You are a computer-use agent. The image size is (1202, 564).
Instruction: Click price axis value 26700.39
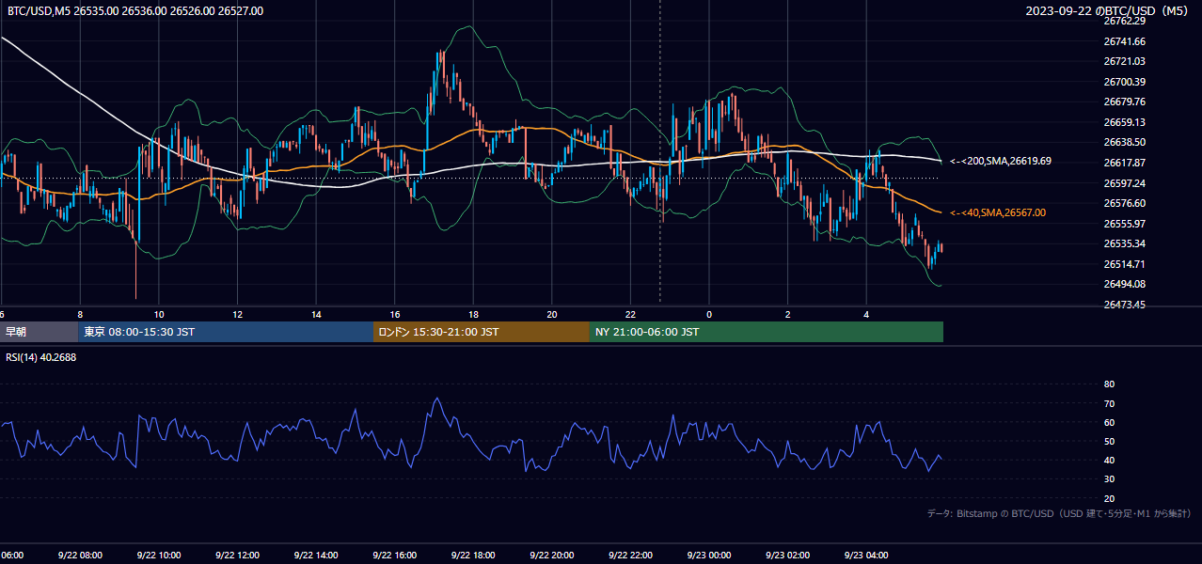(x=1124, y=82)
